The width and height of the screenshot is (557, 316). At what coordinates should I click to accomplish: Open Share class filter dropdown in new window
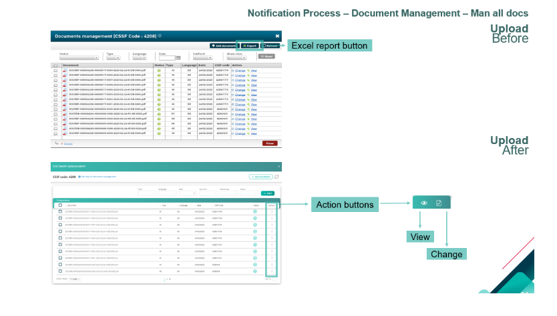coord(229,193)
